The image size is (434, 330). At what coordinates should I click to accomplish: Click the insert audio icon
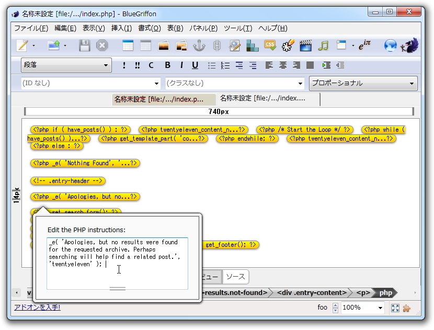tap(323, 46)
